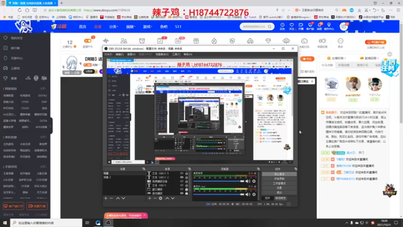
Task: Click the Windows Start button
Action: 5,223
